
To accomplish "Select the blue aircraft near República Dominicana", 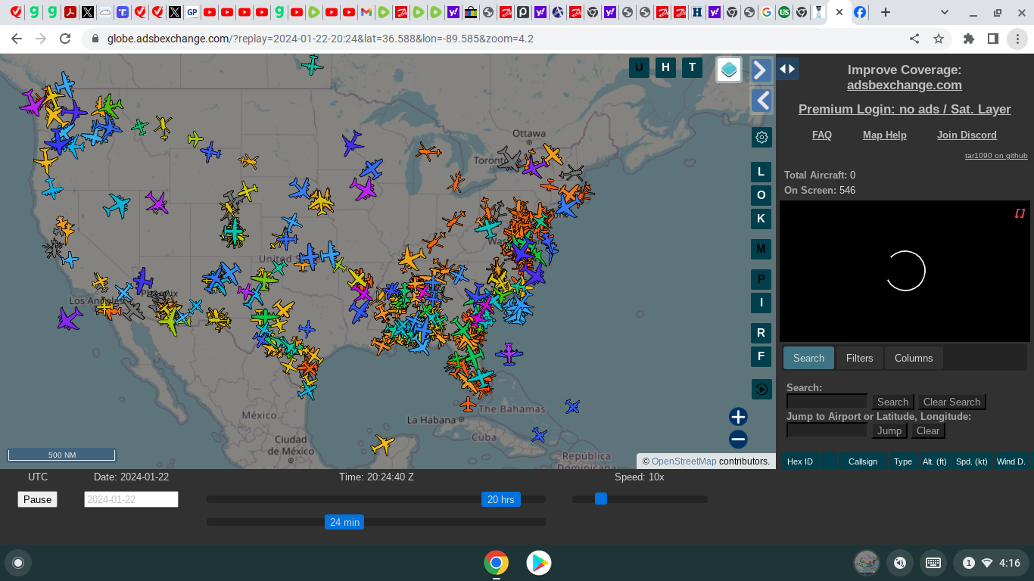I will tap(539, 435).
